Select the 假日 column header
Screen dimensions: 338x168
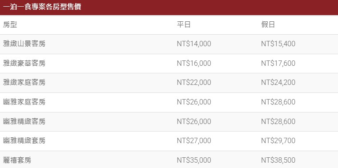268,24
